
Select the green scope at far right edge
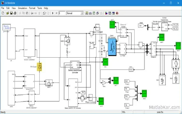pyautogui.click(x=178, y=46)
